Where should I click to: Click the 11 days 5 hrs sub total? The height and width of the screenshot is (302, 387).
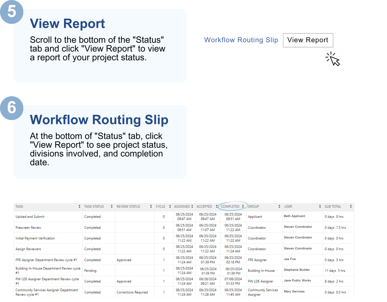(x=335, y=271)
